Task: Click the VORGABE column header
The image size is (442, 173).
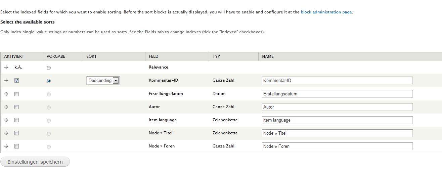Action: [56, 56]
